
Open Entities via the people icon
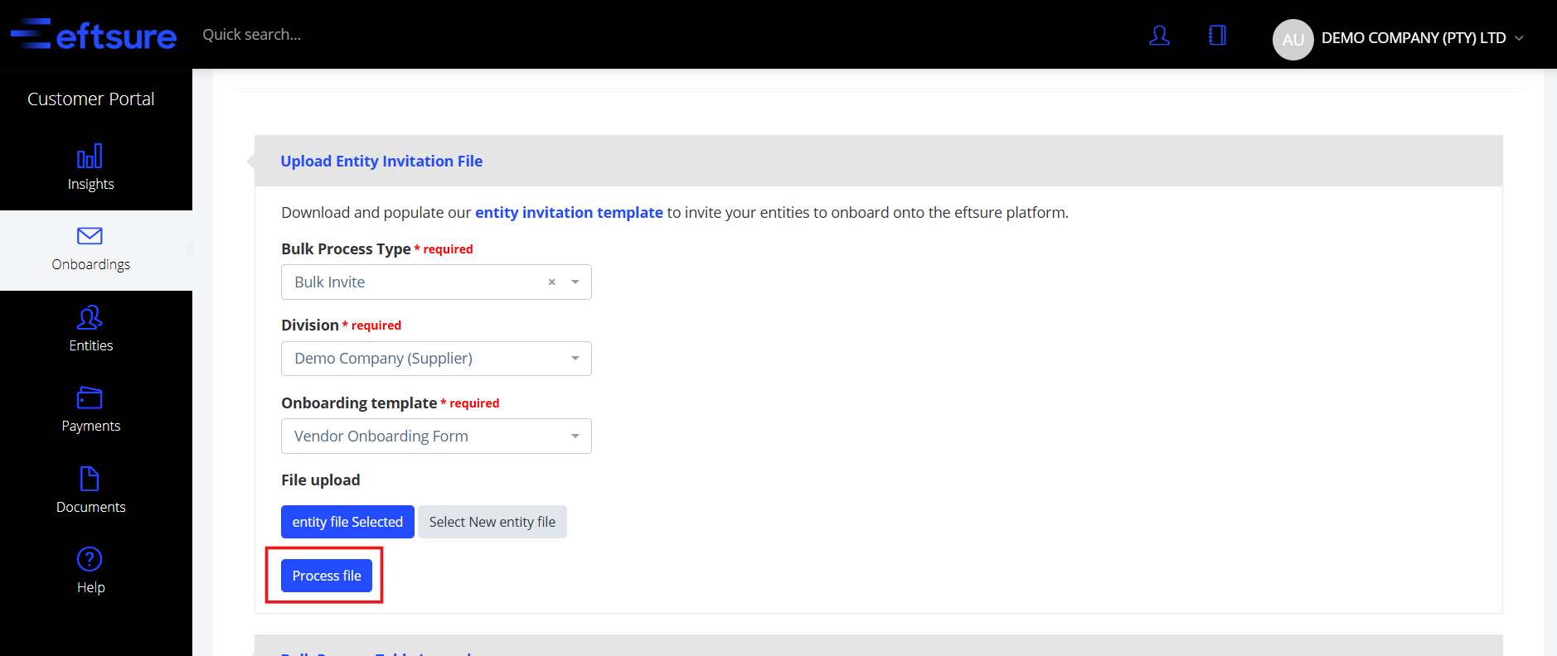pos(90,317)
